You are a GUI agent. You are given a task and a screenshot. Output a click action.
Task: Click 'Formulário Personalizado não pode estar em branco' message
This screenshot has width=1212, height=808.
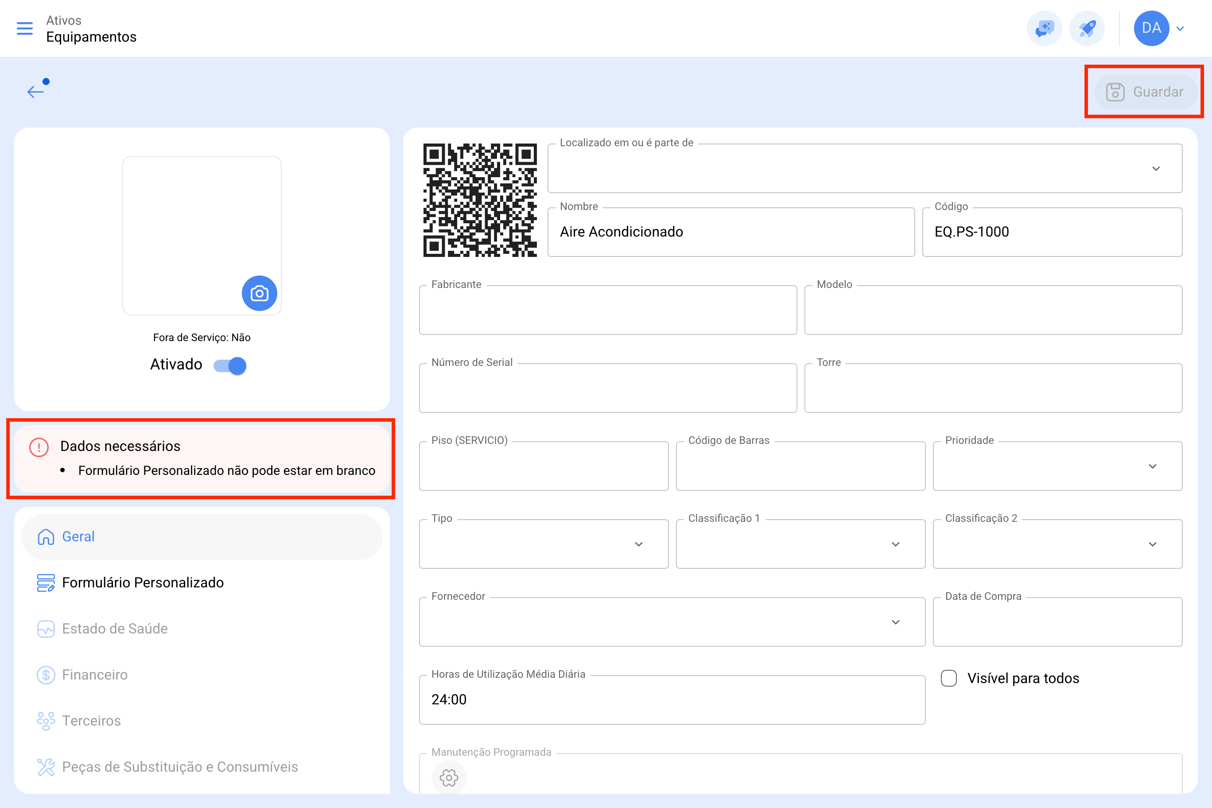click(227, 470)
